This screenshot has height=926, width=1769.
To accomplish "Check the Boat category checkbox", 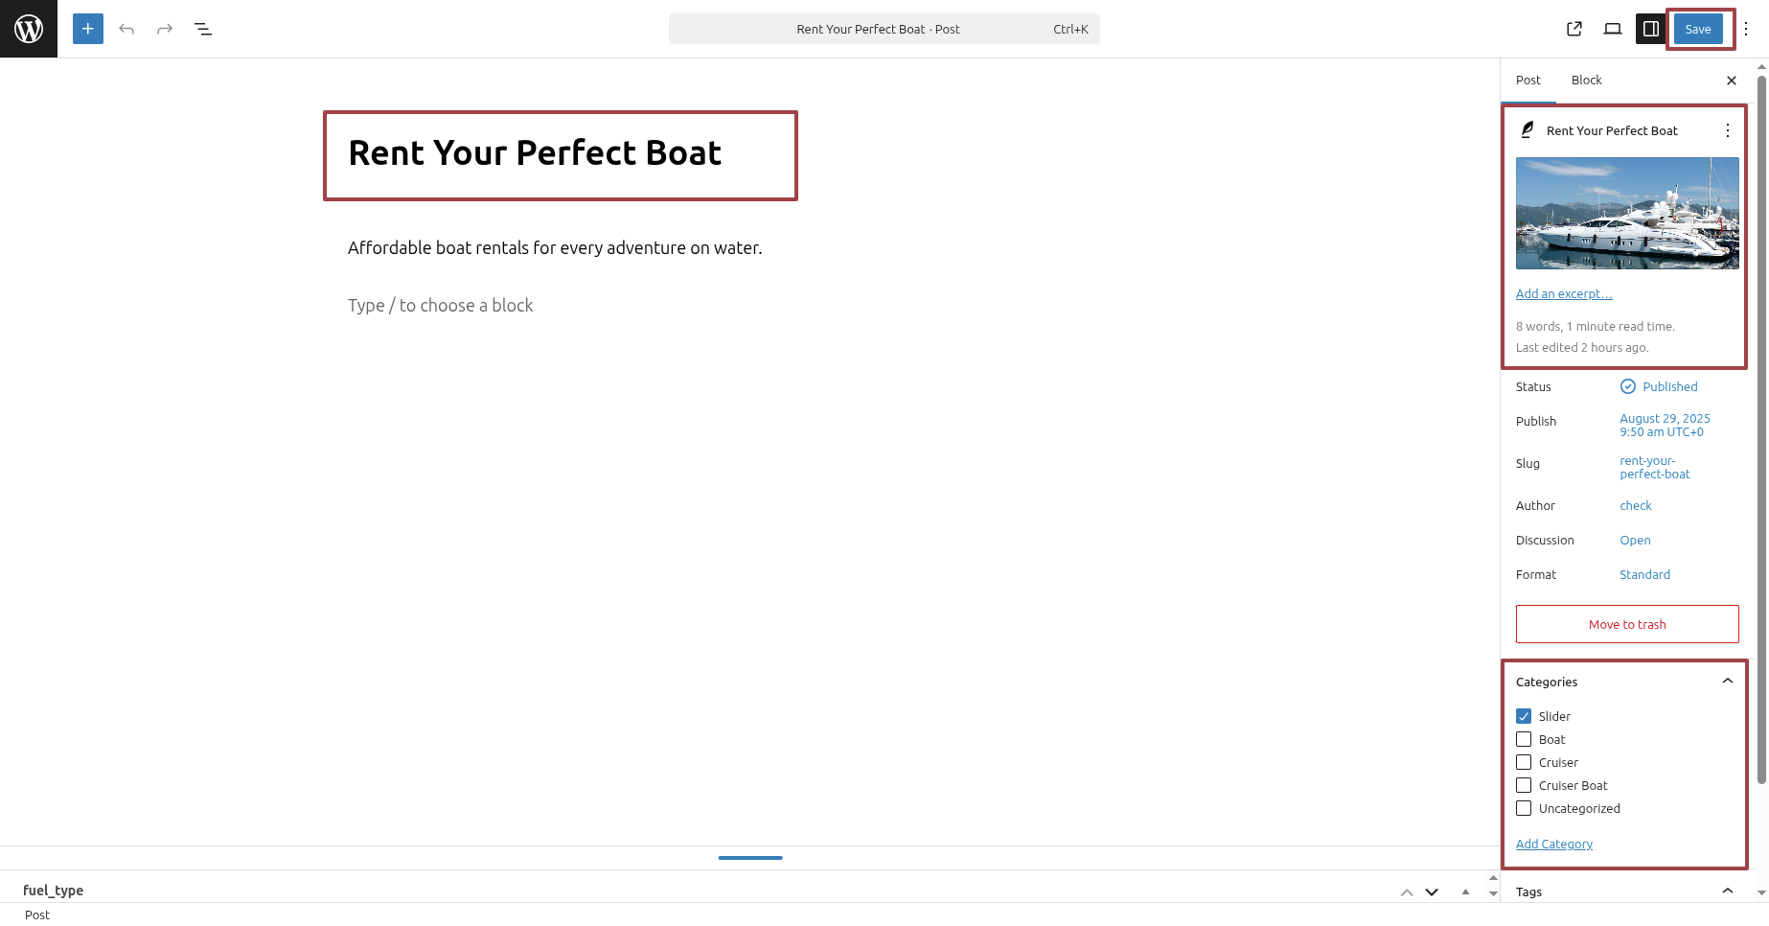I will tap(1524, 739).
